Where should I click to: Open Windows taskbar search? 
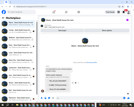pos(8,105)
